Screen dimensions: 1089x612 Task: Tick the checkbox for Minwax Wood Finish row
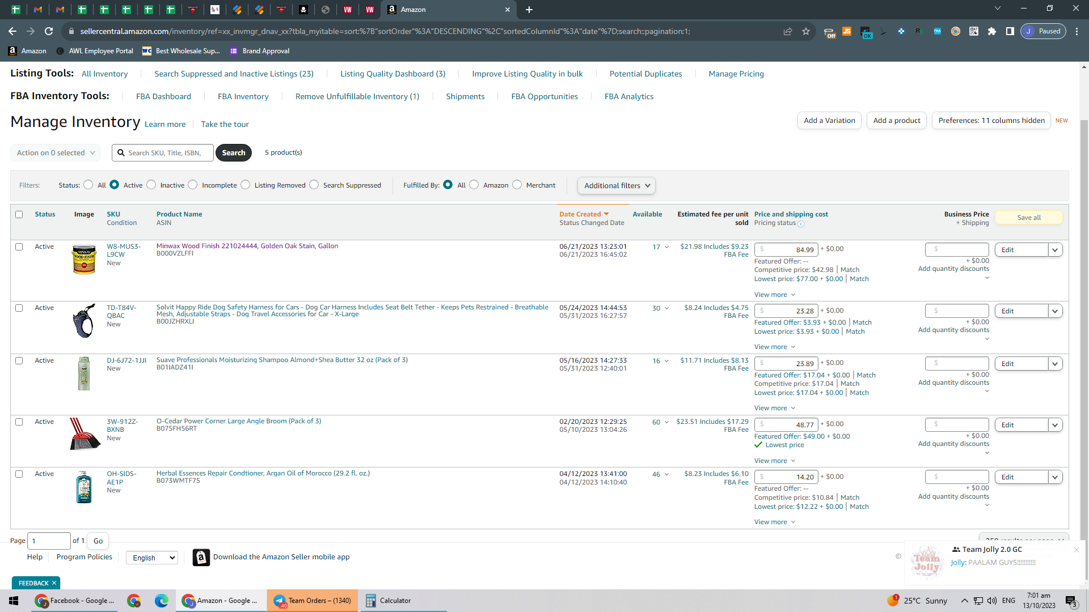19,246
